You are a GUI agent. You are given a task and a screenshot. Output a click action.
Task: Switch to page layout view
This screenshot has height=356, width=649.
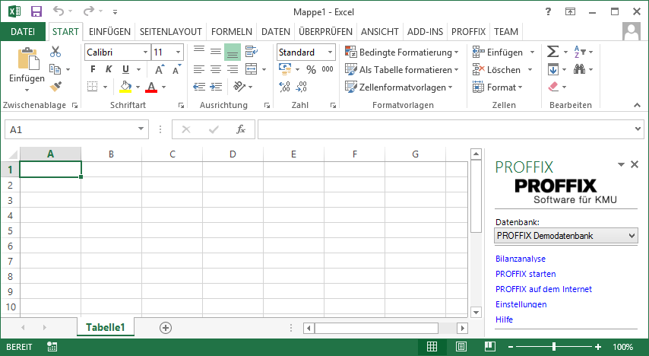pyautogui.click(x=461, y=346)
